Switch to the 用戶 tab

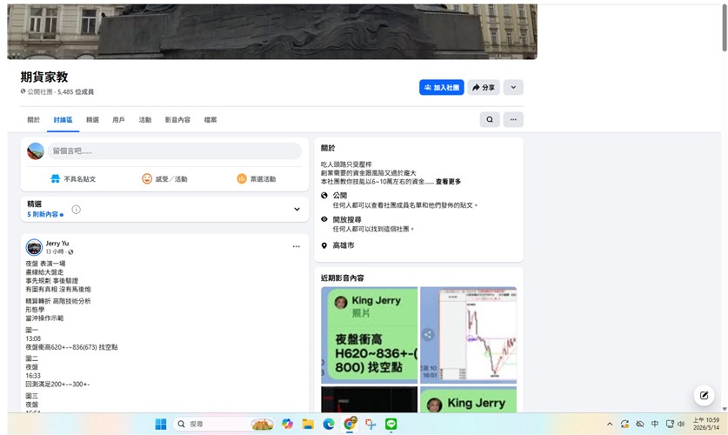(118, 120)
